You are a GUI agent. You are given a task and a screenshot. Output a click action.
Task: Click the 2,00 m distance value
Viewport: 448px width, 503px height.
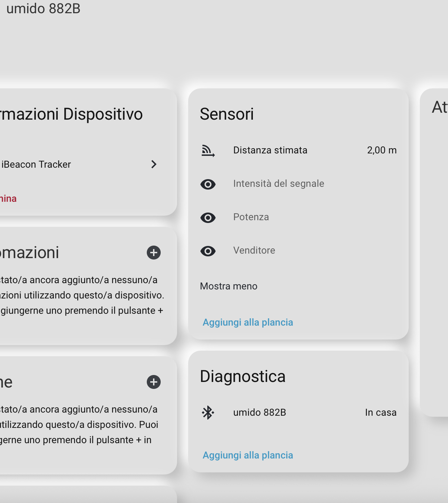pyautogui.click(x=382, y=150)
